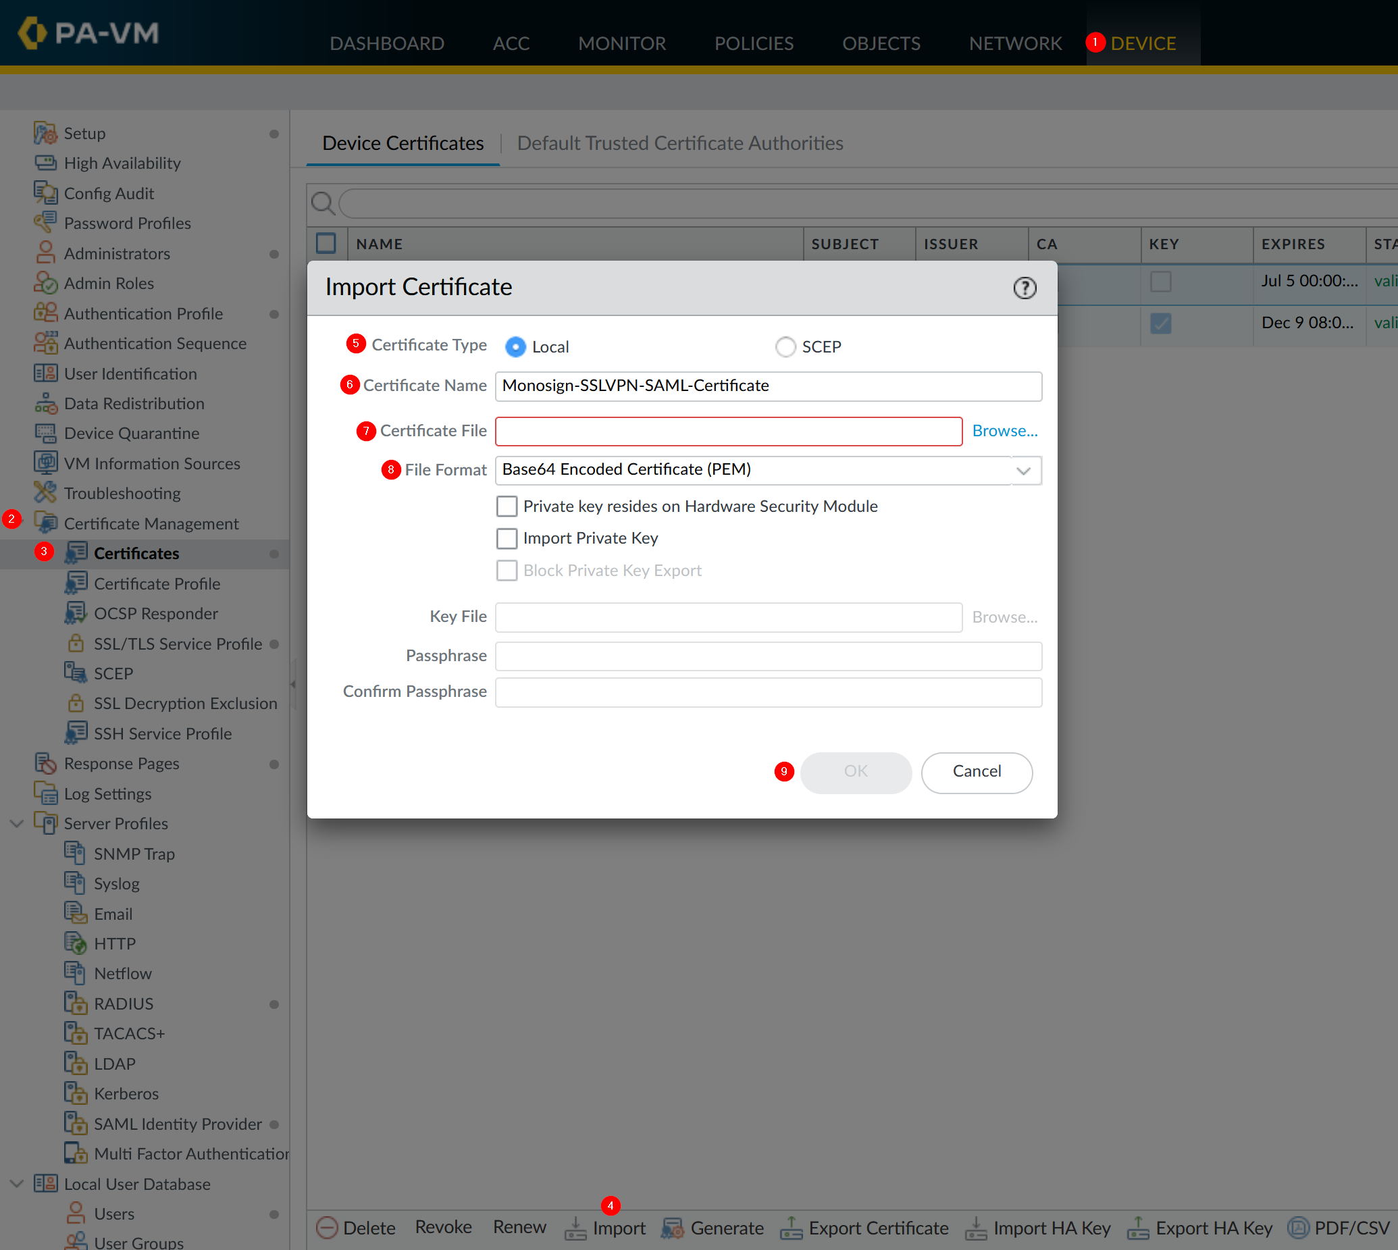
Task: Click the Cancel button
Action: (976, 772)
